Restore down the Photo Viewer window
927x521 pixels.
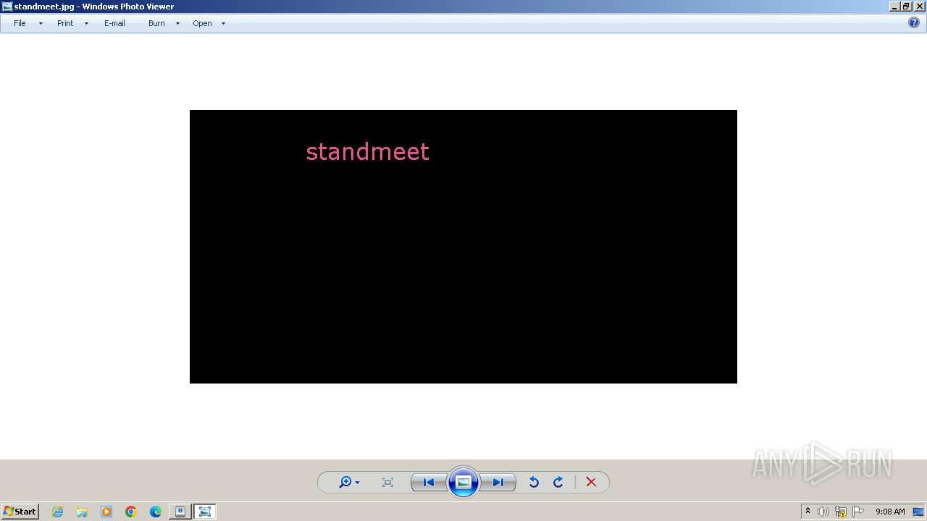(905, 7)
